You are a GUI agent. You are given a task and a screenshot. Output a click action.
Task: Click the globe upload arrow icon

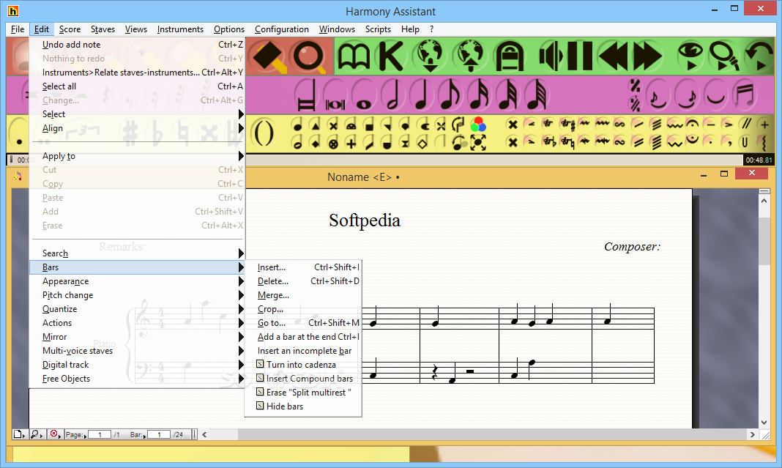pos(470,56)
